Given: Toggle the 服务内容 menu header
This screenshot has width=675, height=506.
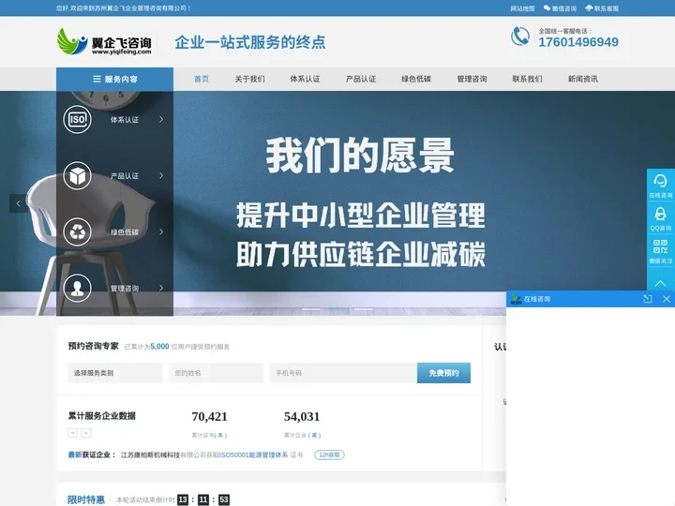Looking at the screenshot, I should tap(115, 79).
